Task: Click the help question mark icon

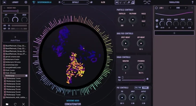Action: point(193,2)
